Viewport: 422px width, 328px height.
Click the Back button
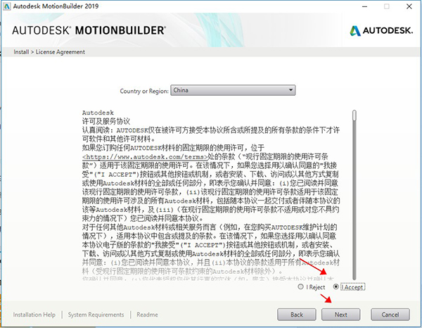coord(297,315)
